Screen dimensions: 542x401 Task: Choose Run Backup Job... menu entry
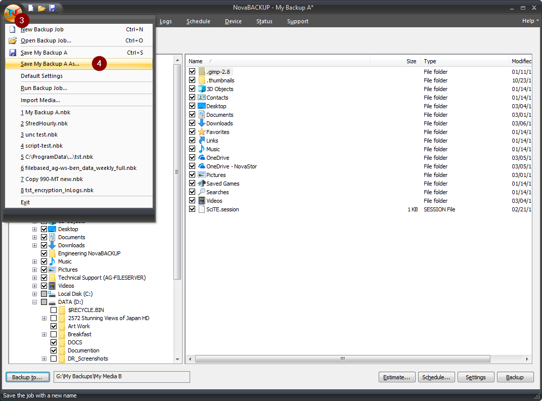(x=79, y=88)
